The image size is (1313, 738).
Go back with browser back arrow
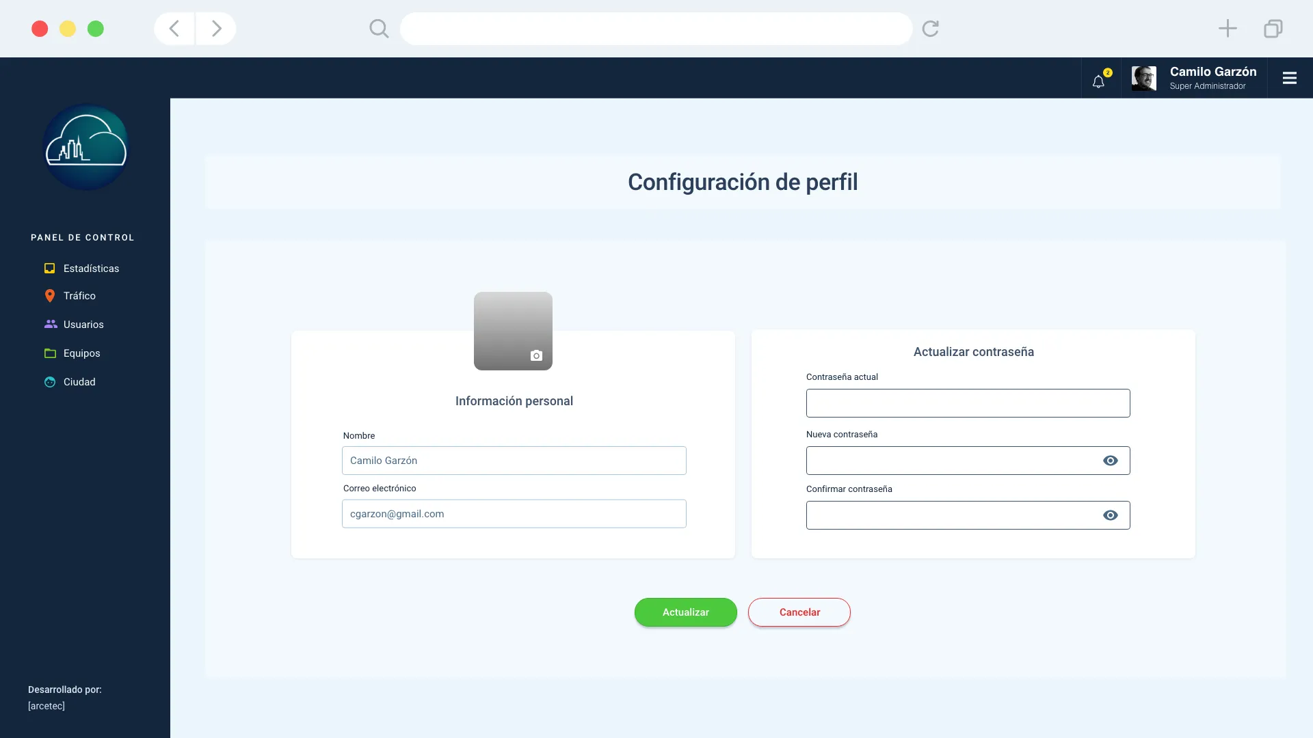click(x=174, y=29)
